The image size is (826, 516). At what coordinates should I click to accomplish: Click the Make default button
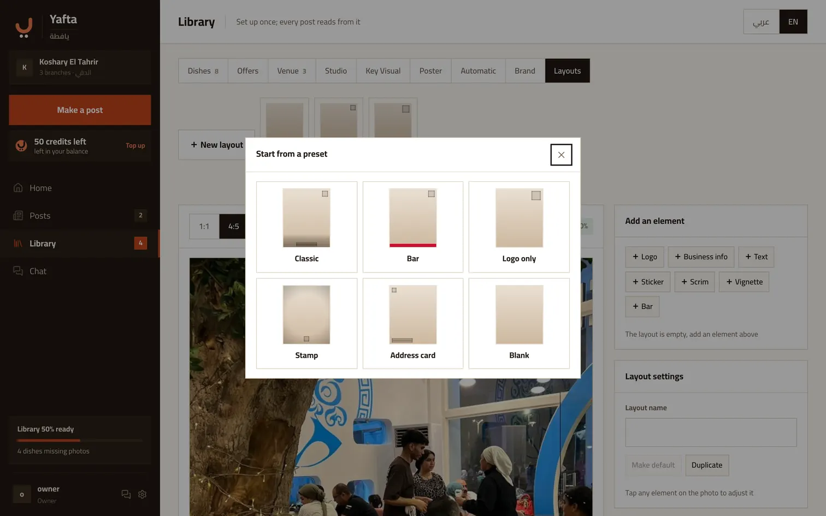tap(653, 465)
